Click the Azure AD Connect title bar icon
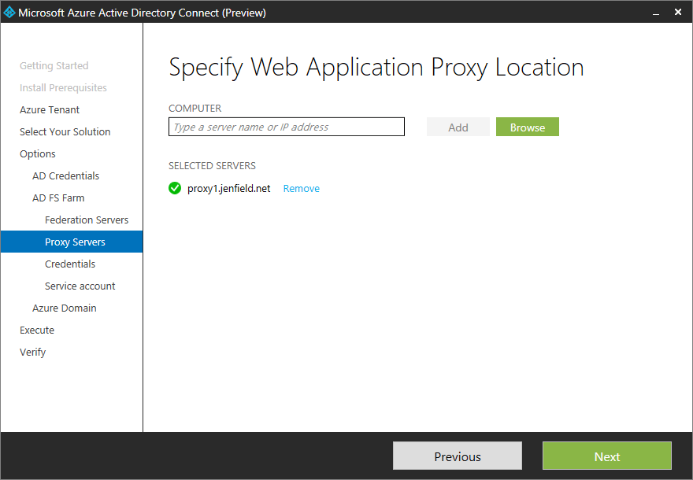693x480 pixels. (x=9, y=13)
